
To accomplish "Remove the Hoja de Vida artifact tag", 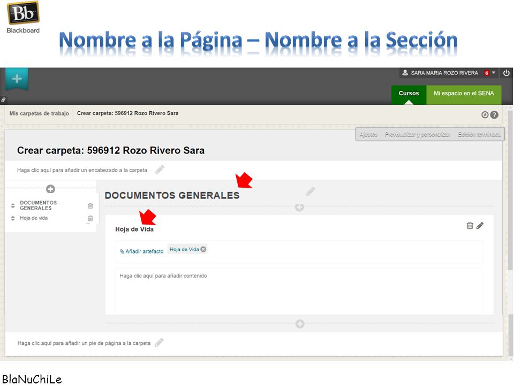I will (203, 250).
